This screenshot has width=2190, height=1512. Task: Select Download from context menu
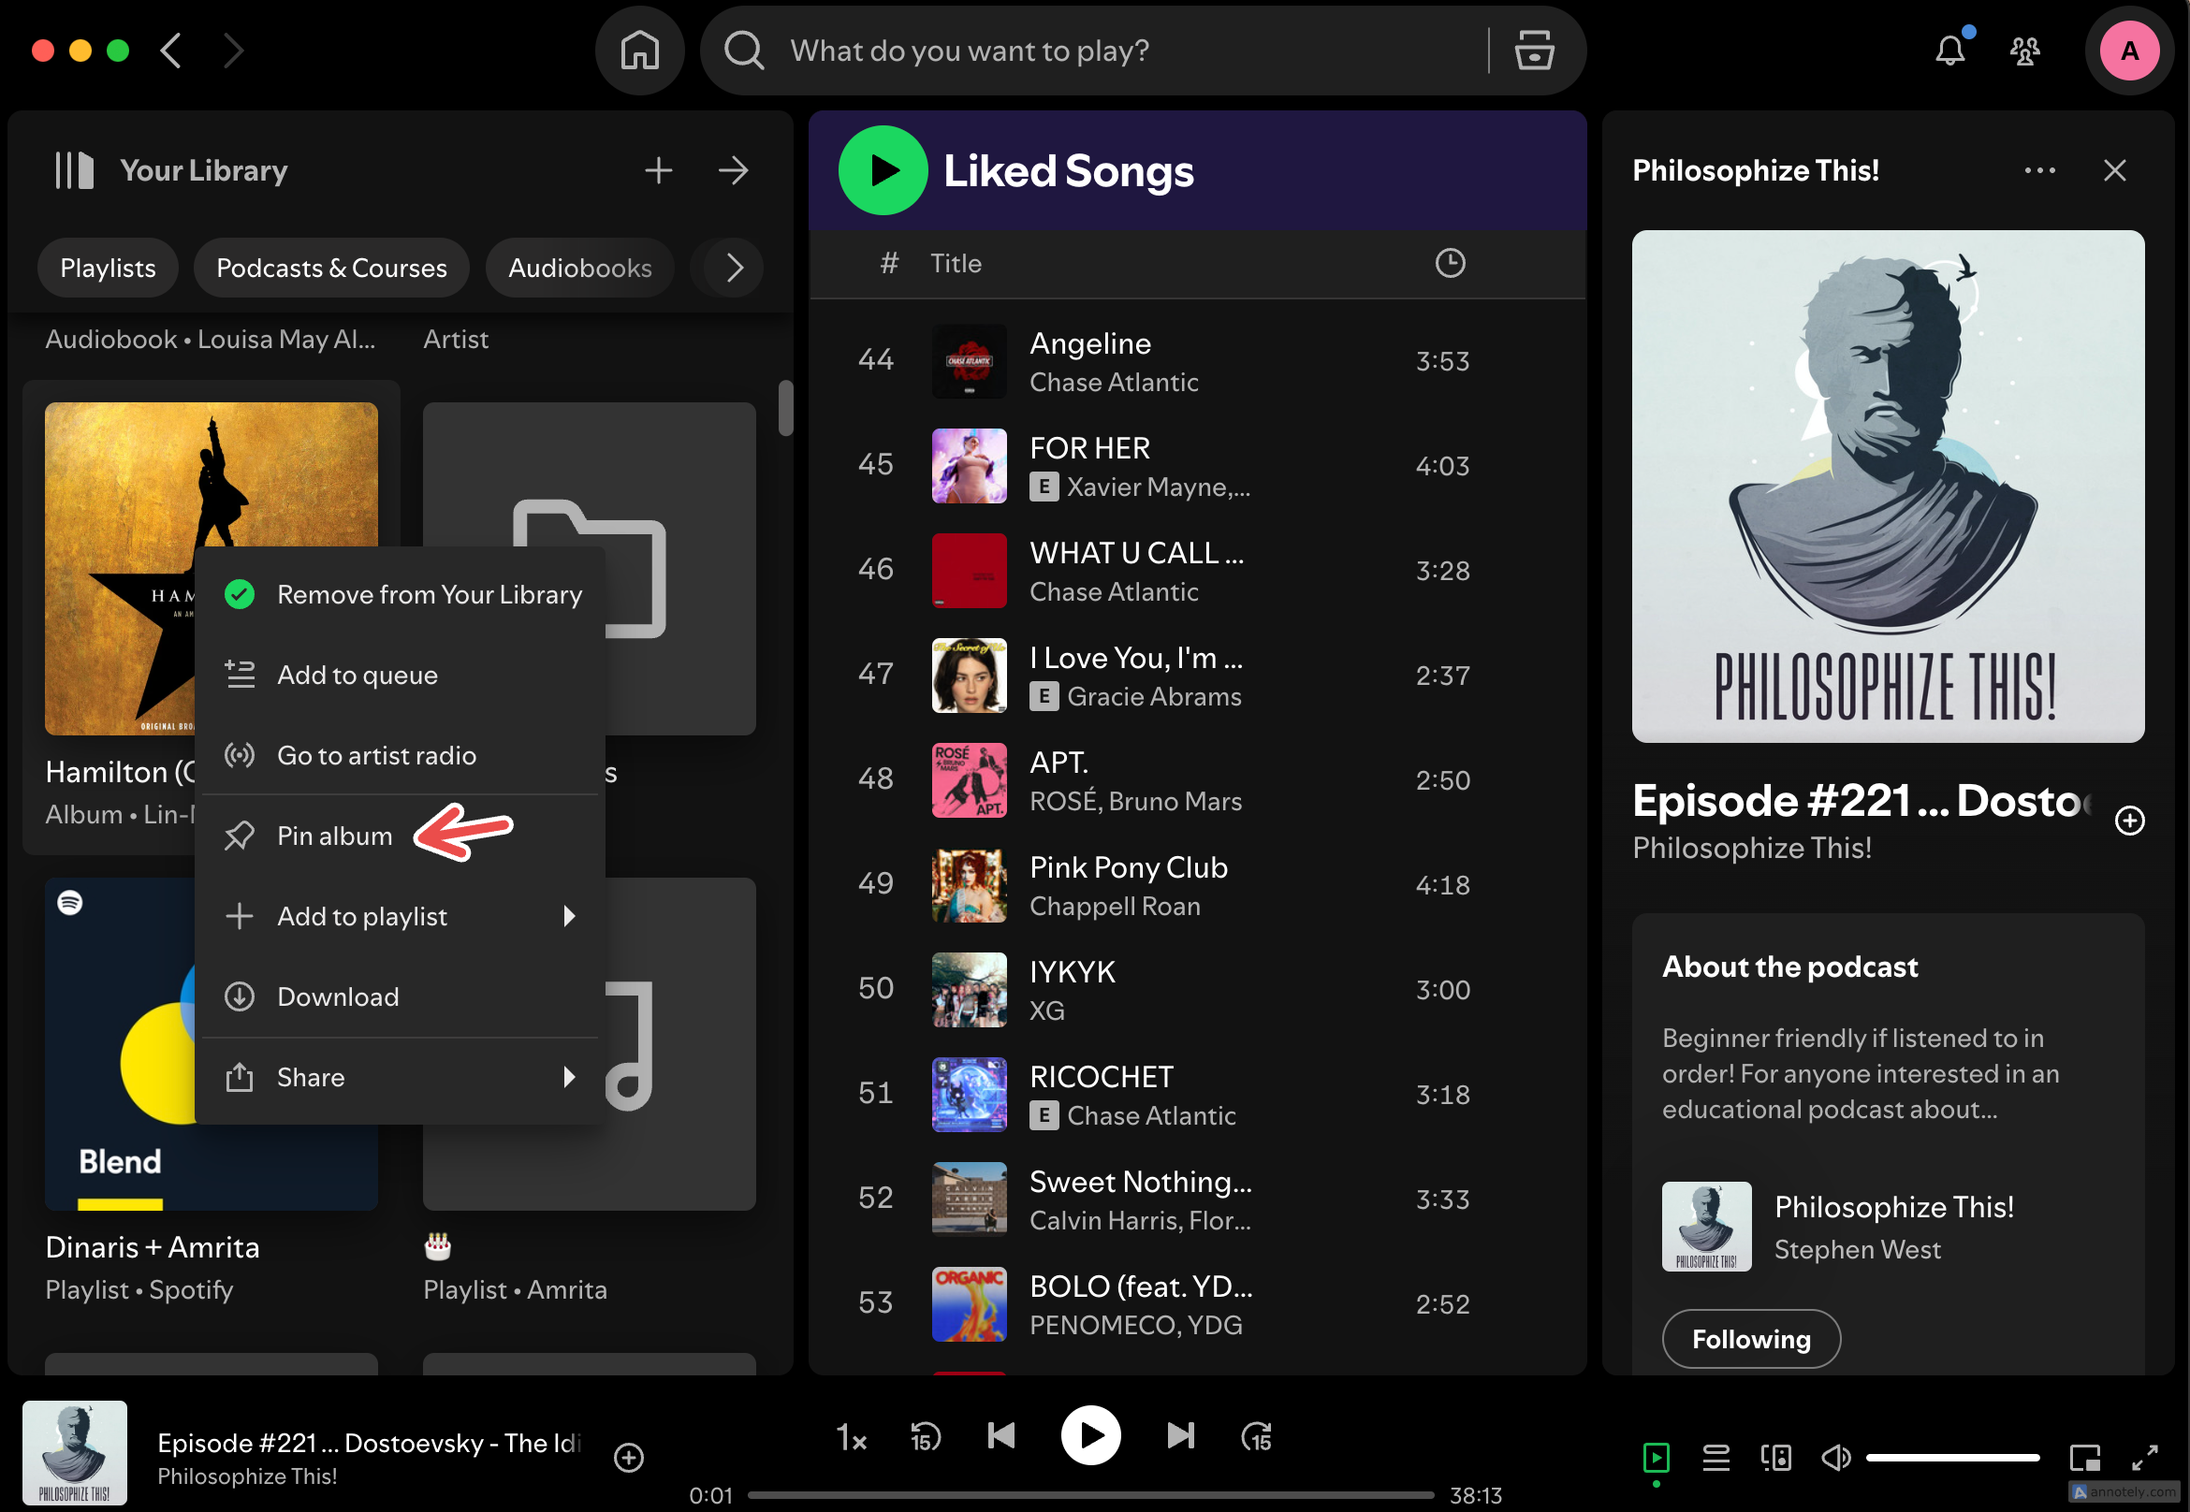point(338,996)
